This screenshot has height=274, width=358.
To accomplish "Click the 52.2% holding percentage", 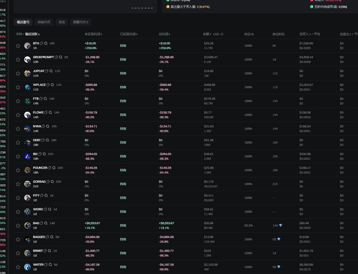I will click(x=248, y=226).
